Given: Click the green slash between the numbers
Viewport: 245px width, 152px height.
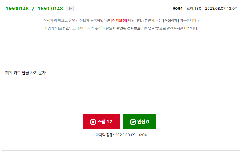Looking at the screenshot, I should click(33, 9).
